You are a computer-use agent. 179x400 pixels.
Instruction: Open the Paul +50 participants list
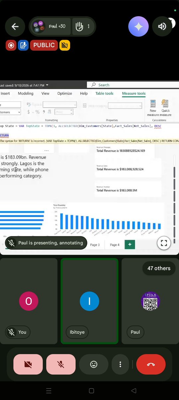point(50,26)
